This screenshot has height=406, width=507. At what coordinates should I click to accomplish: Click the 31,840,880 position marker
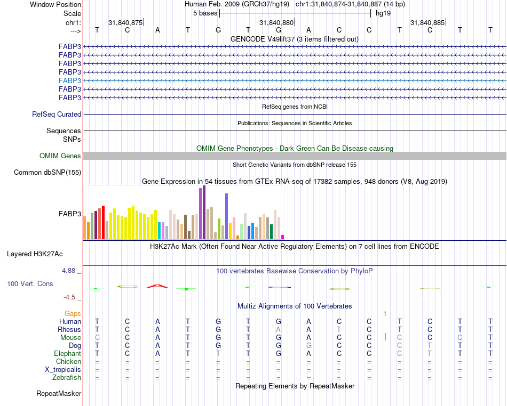coord(276,22)
